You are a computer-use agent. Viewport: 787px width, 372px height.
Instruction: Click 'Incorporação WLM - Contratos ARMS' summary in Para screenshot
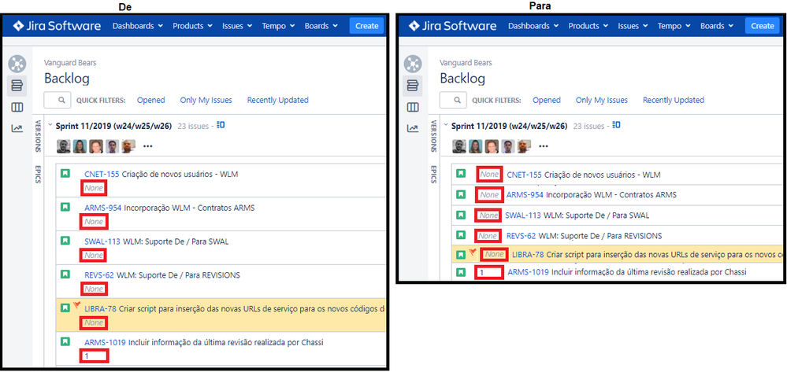(x=611, y=194)
